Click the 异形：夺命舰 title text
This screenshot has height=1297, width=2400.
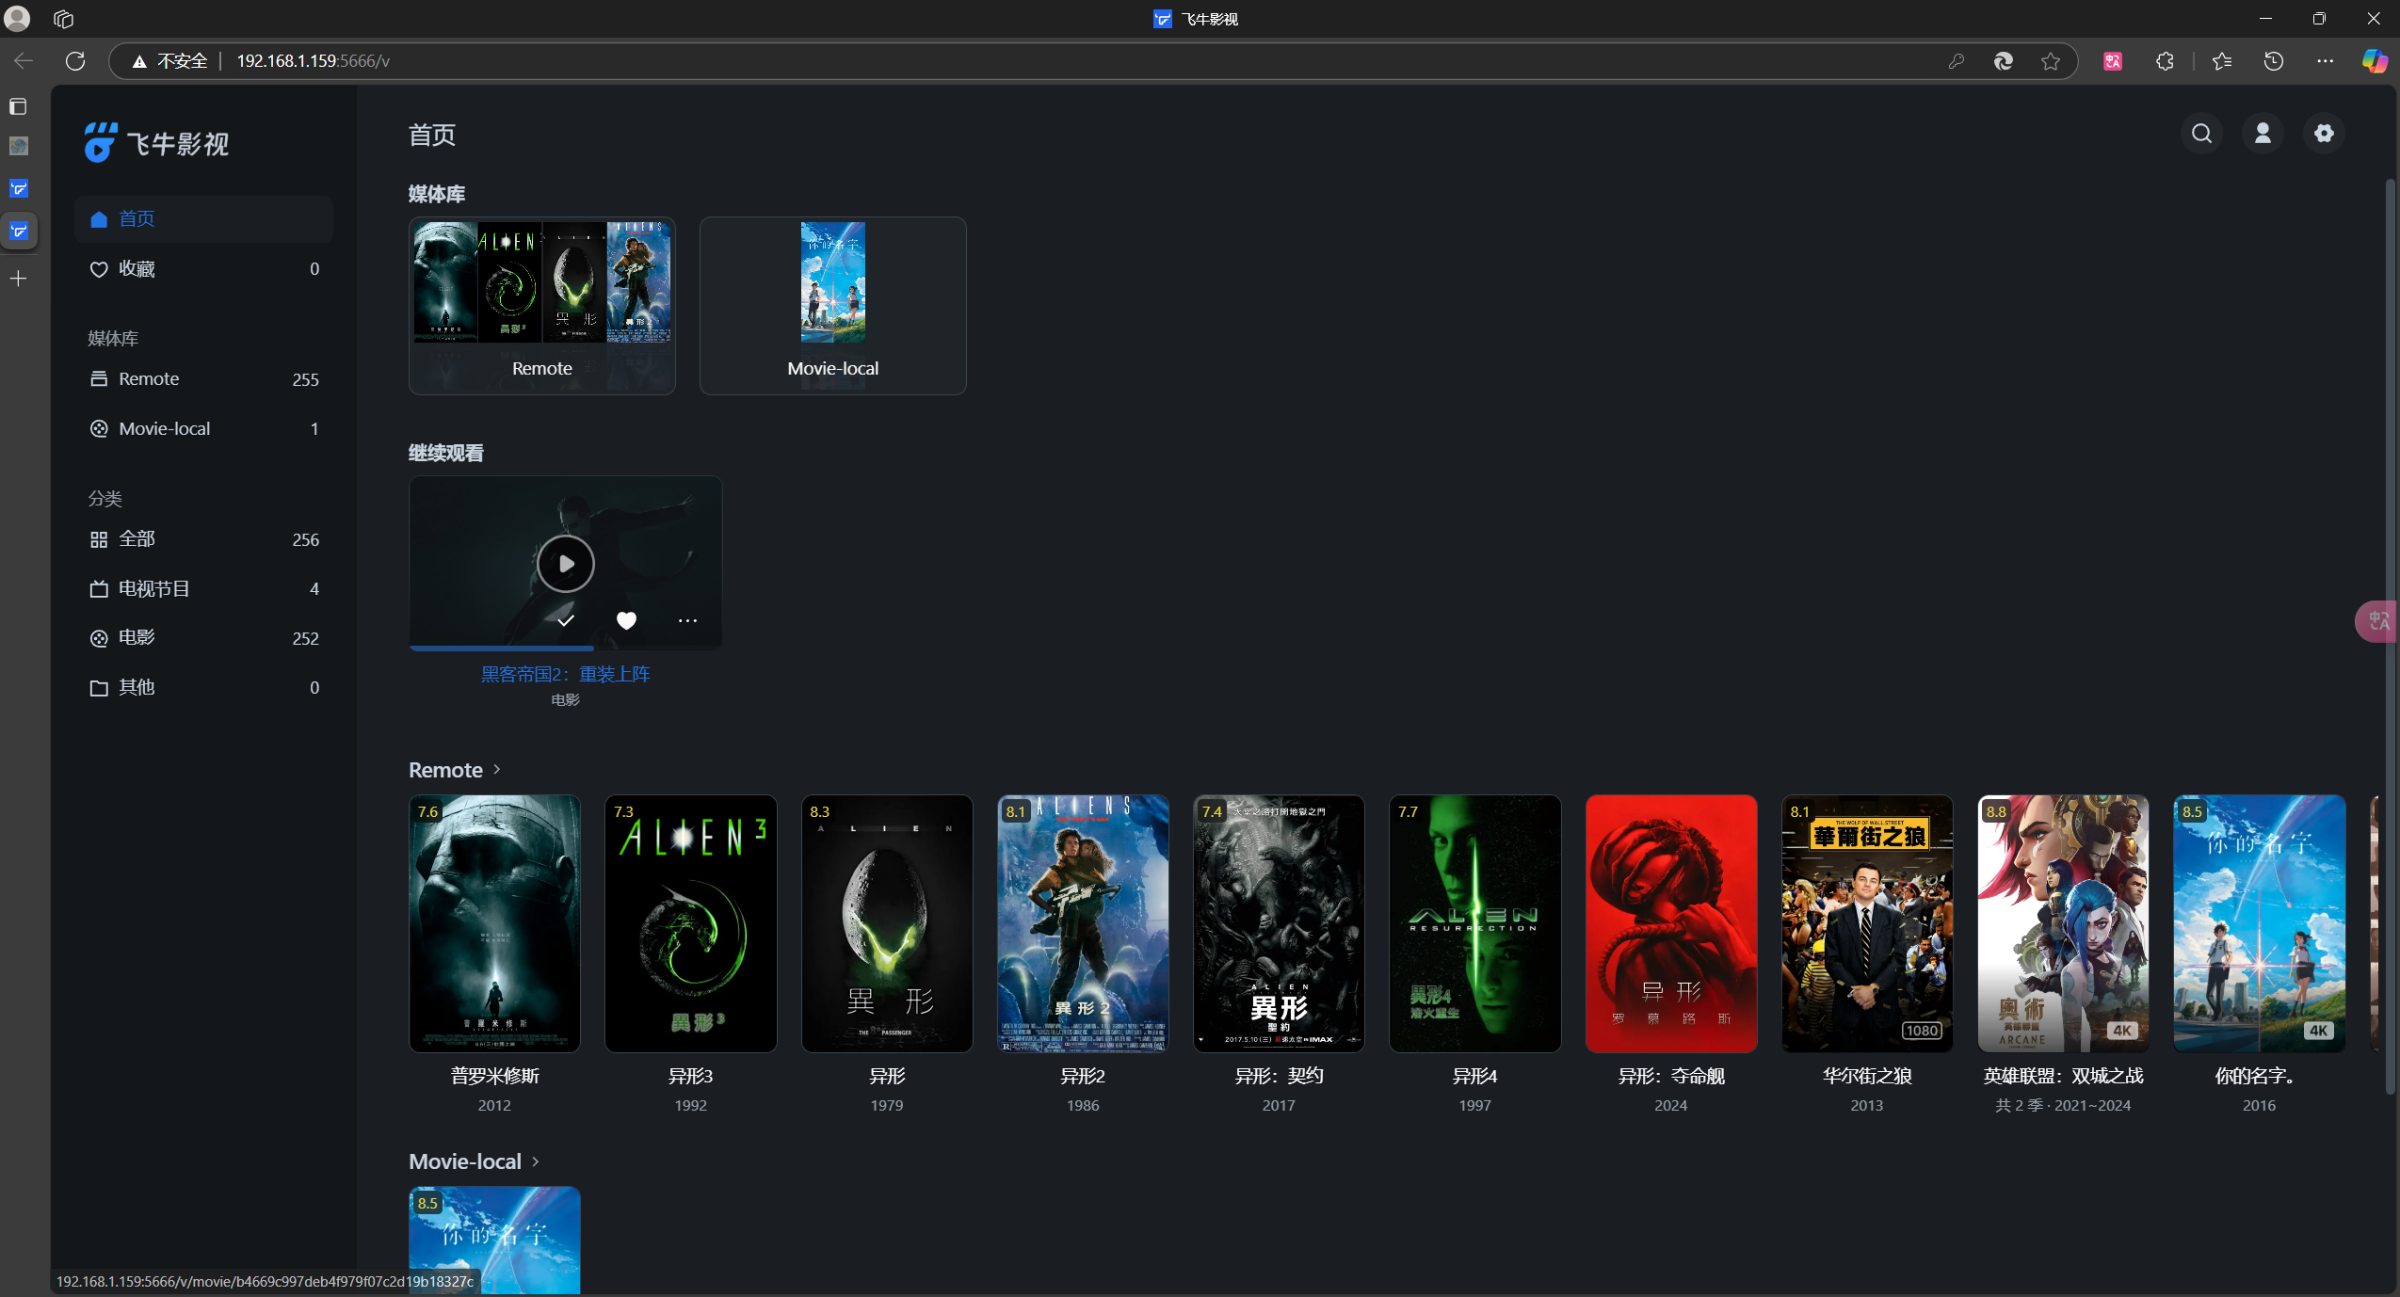(x=1671, y=1076)
